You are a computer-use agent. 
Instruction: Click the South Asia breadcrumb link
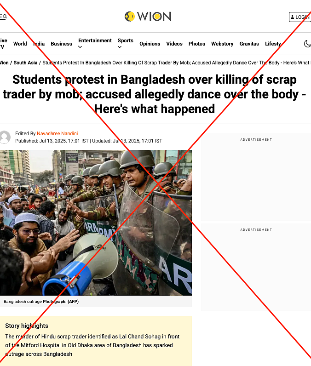pos(25,63)
